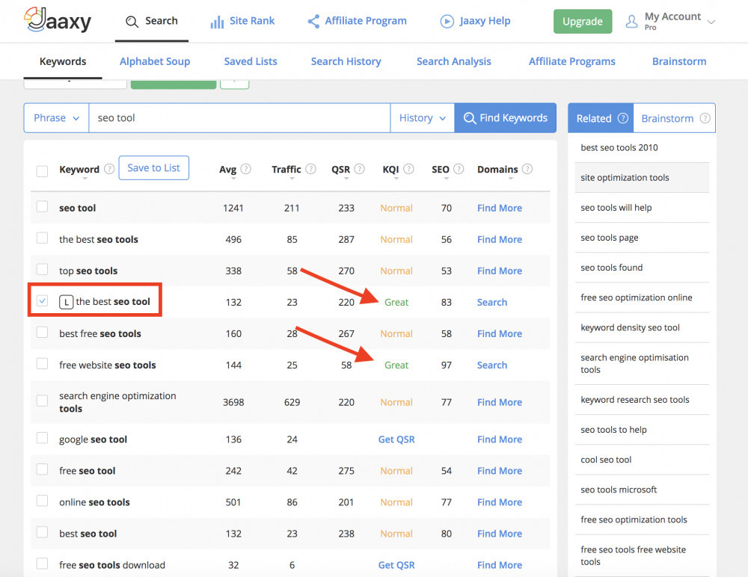Screen dimensions: 748x577
Task: Check the box for online seo tools
Action: (42, 501)
